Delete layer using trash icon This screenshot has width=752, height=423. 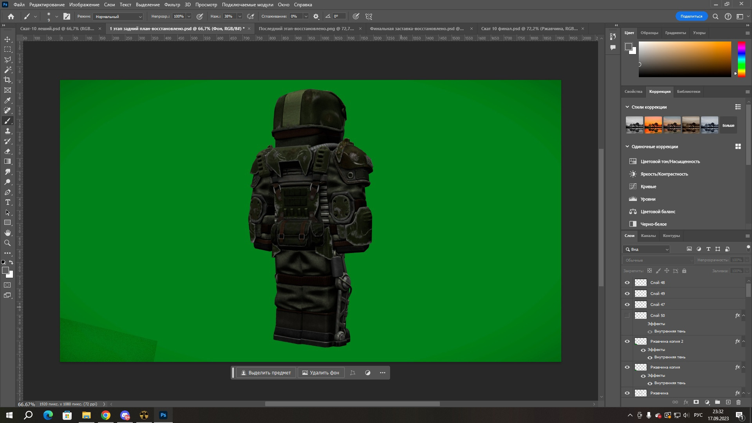click(x=739, y=402)
